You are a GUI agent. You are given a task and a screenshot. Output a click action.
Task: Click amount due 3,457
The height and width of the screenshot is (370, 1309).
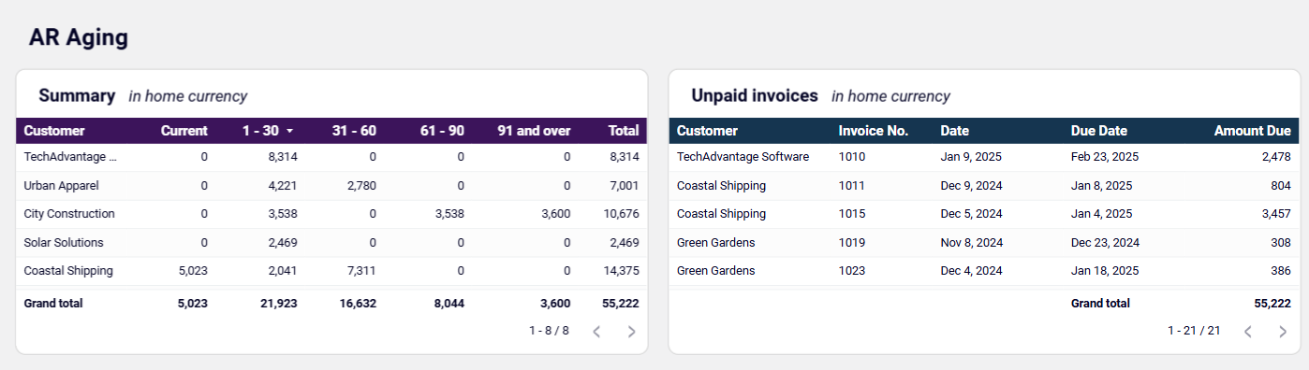pyautogui.click(x=1276, y=214)
